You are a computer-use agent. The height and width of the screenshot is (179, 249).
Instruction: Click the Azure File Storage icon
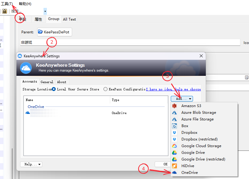point(174,119)
